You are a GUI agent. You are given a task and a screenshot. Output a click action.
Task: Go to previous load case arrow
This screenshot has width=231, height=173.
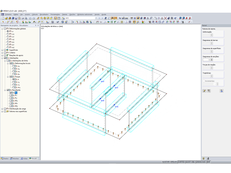click(x=99, y=18)
